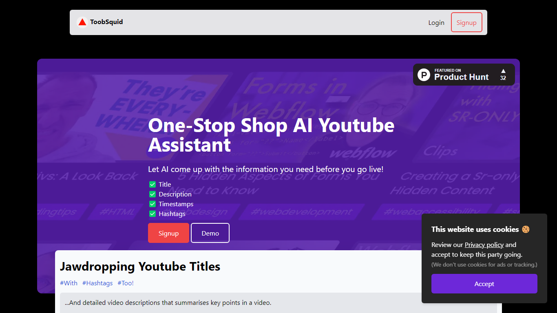Accept cookies with the purple button
Viewport: 557px width, 313px height.
click(x=484, y=284)
